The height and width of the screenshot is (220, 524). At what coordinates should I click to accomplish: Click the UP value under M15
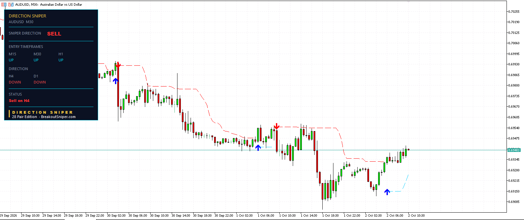pos(11,60)
